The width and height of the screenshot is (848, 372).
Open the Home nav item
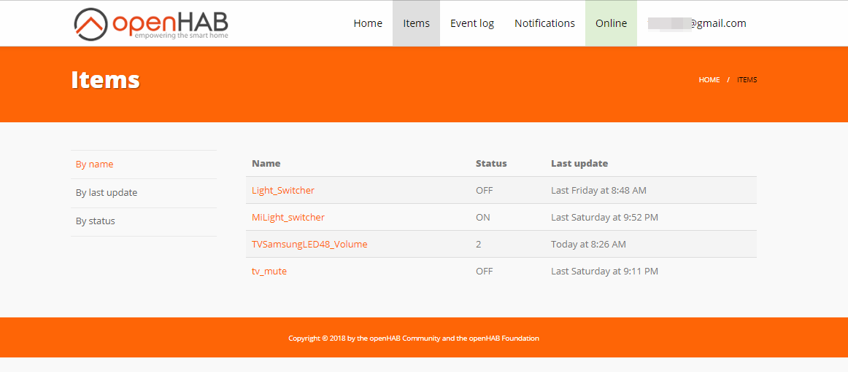click(368, 23)
